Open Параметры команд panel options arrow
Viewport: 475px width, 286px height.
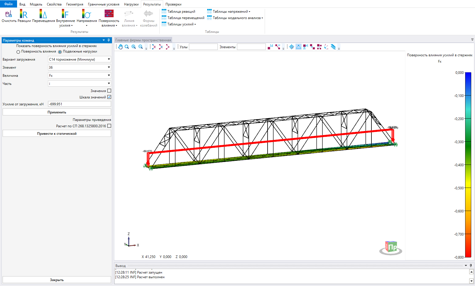tap(104, 40)
